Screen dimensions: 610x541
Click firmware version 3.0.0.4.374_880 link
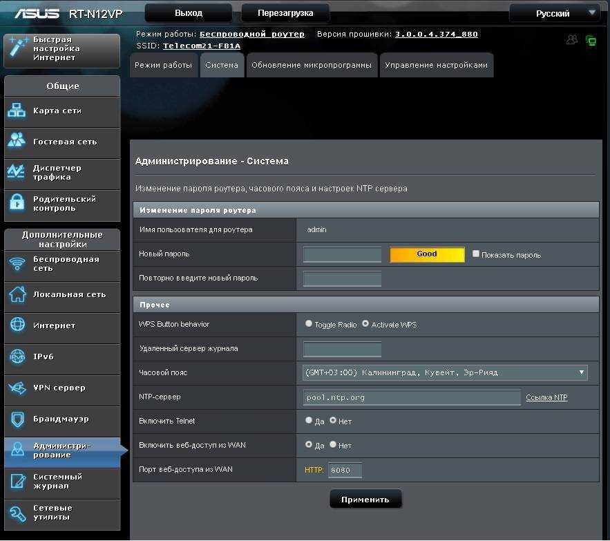coord(437,35)
